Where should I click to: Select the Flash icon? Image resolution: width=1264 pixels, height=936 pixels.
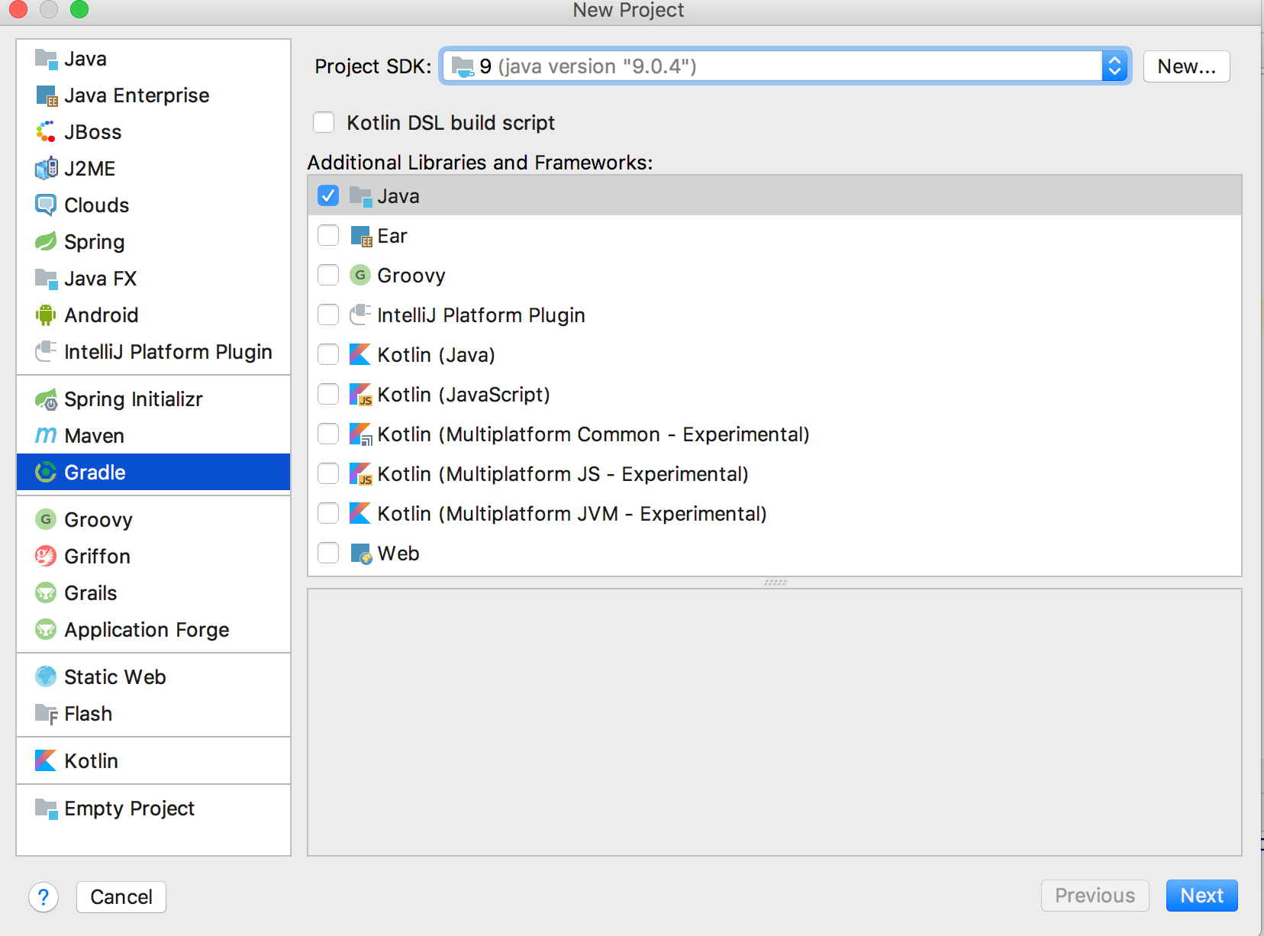coord(46,714)
